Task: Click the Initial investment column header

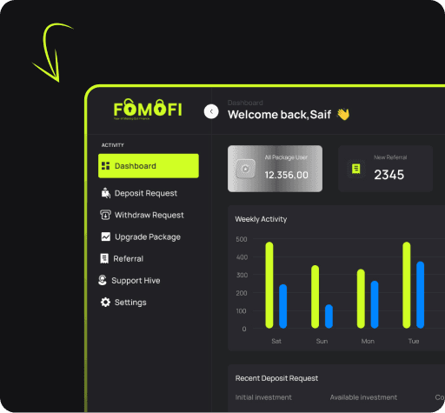Action: 263,397
